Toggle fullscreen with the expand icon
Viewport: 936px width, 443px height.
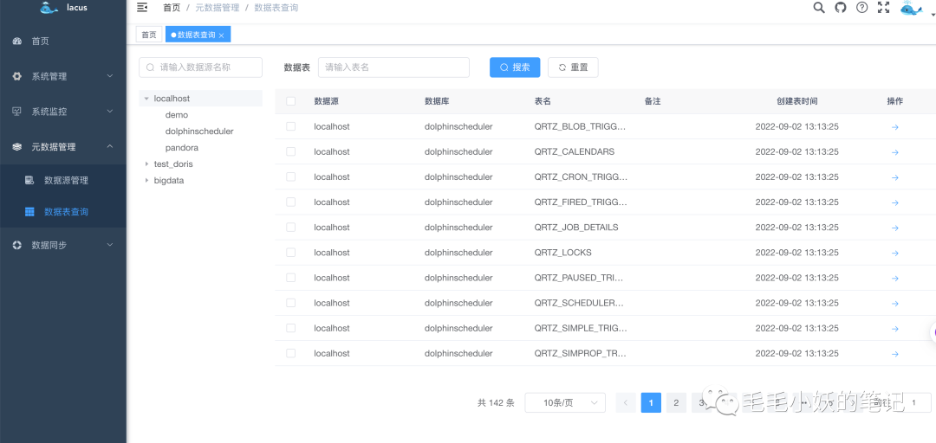click(x=883, y=7)
